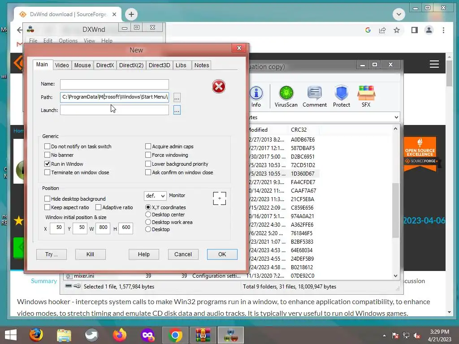Image resolution: width=459 pixels, height=344 pixels.
Task: Open DXWnd Options menu
Action: coord(68,41)
